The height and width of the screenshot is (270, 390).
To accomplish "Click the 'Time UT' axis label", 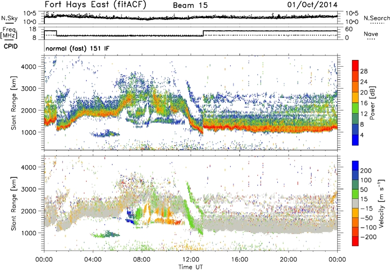I will tap(191, 267).
